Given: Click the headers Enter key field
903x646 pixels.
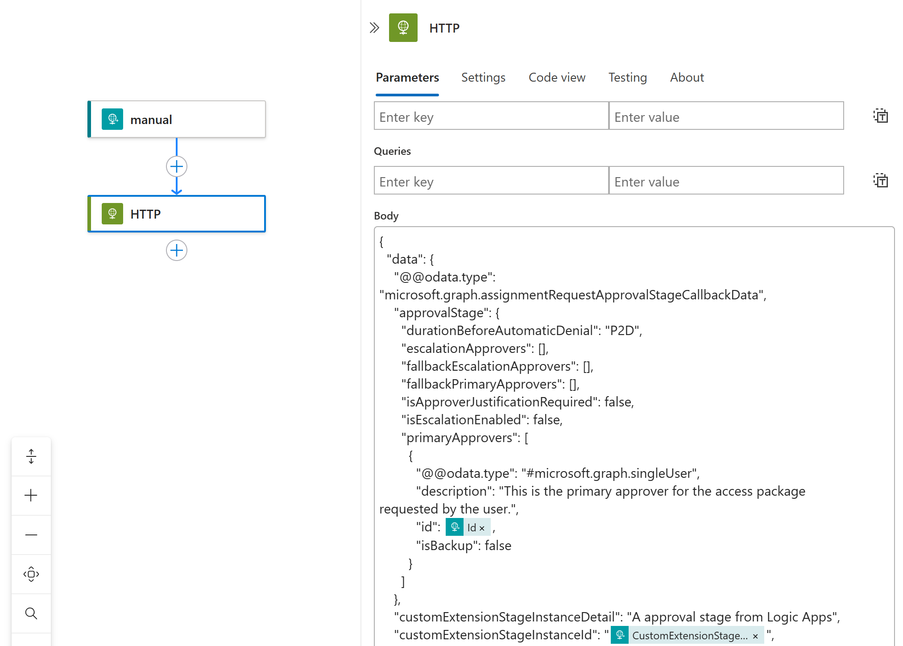Looking at the screenshot, I should (x=491, y=116).
